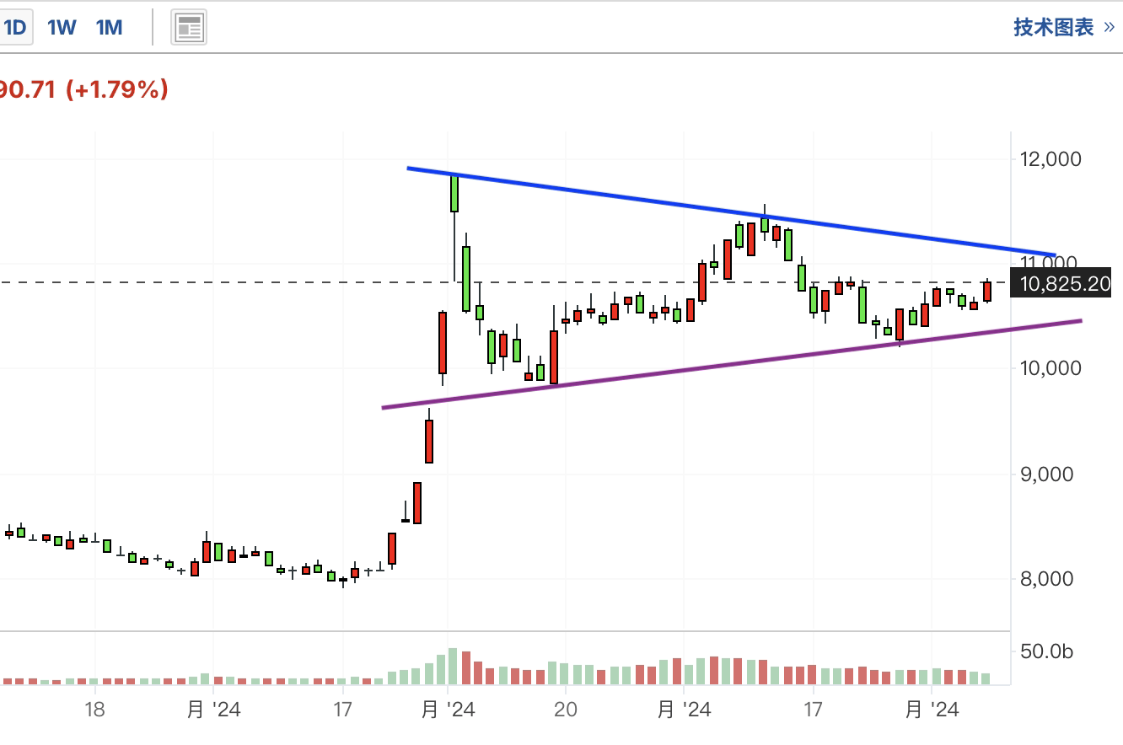Screen dimensions: 1123x745
Task: Open the news overlay icon in toolbar
Action: 189,28
